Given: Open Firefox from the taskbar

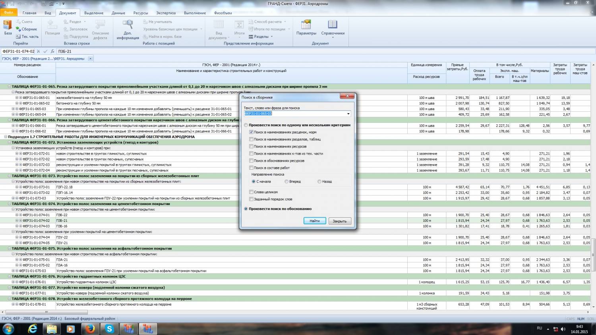Looking at the screenshot, I should click(90, 329).
